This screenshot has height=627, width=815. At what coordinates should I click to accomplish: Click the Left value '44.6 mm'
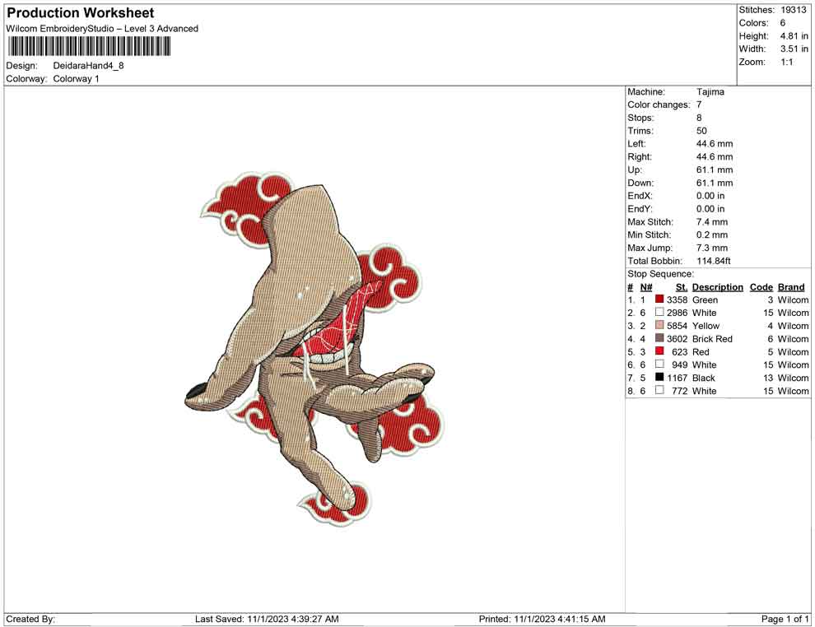point(715,144)
